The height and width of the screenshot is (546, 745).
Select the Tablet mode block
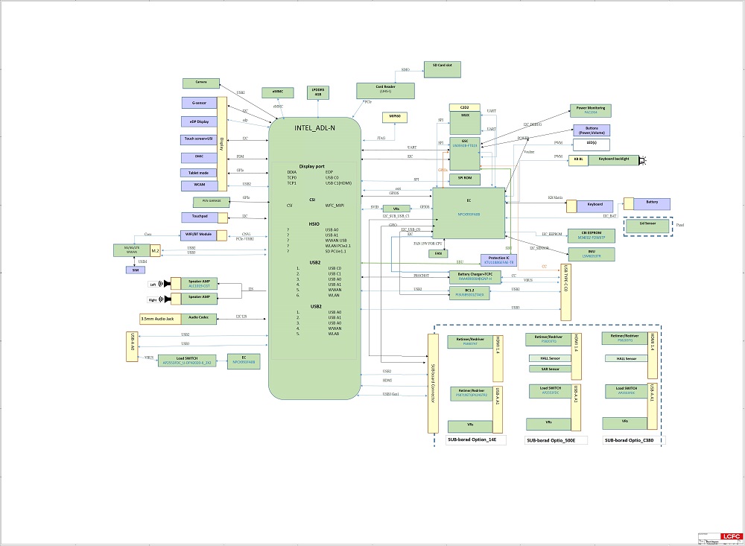[x=199, y=173]
